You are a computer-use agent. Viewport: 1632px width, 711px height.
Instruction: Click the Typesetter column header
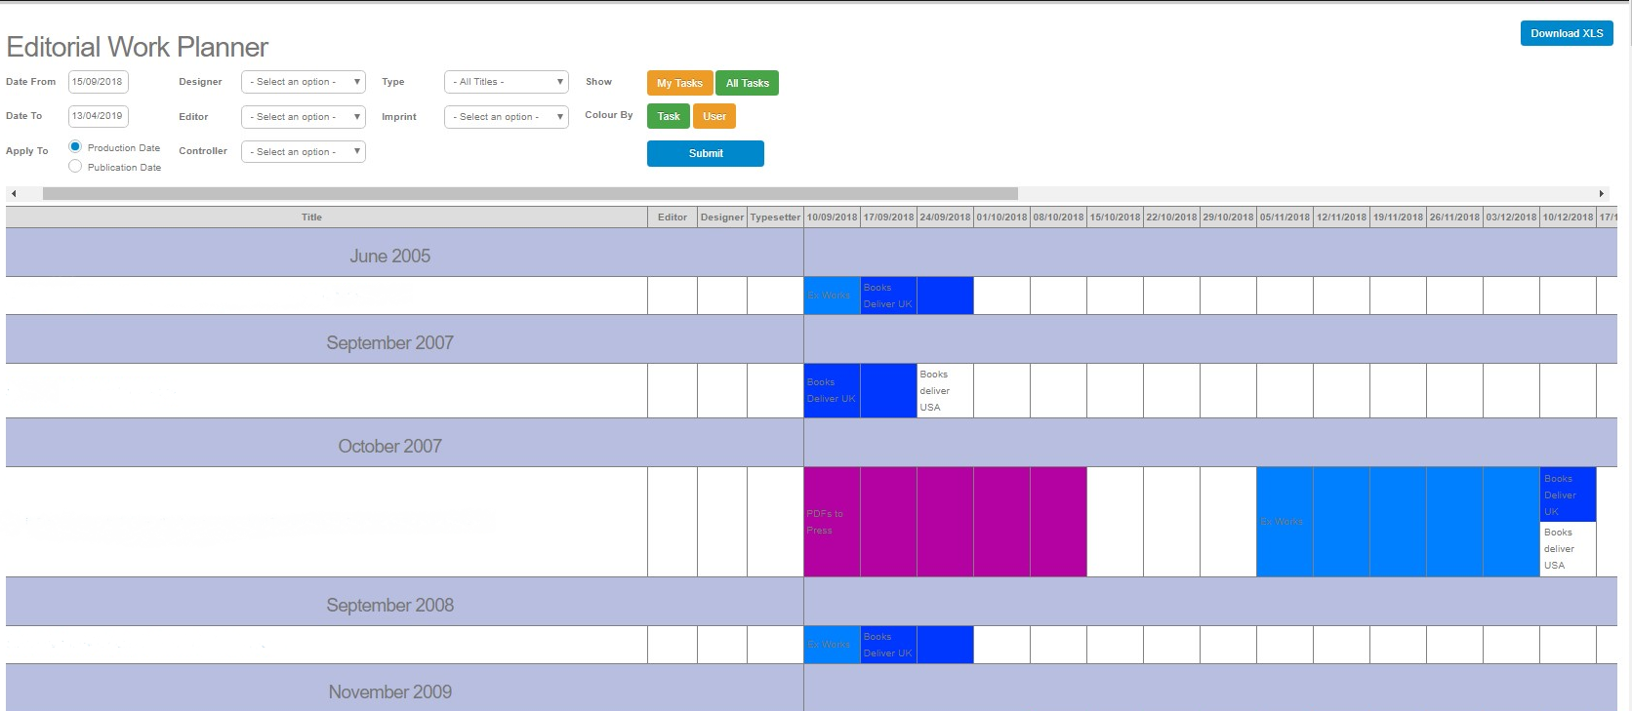(775, 217)
